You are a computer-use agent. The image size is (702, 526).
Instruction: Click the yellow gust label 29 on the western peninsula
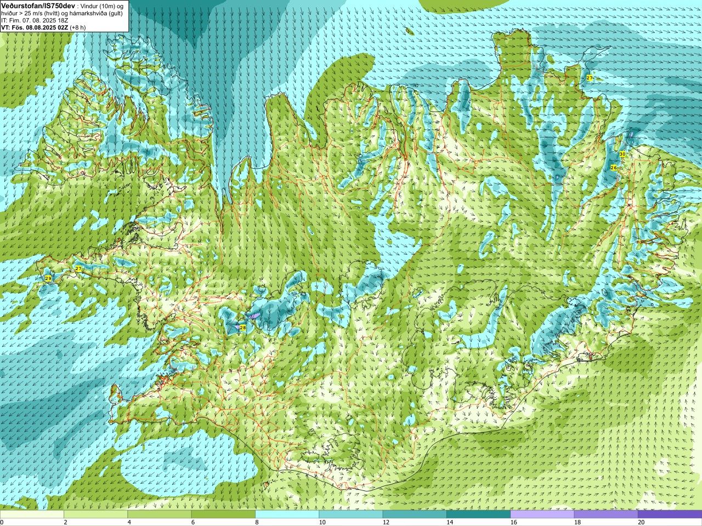(48, 279)
